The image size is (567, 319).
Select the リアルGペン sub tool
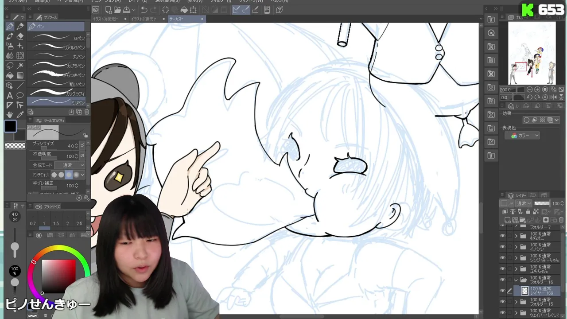click(x=56, y=47)
